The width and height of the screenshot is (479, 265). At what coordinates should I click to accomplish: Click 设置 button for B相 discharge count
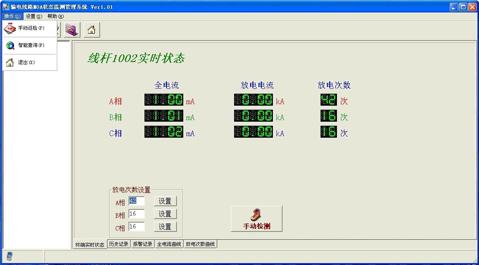click(165, 214)
